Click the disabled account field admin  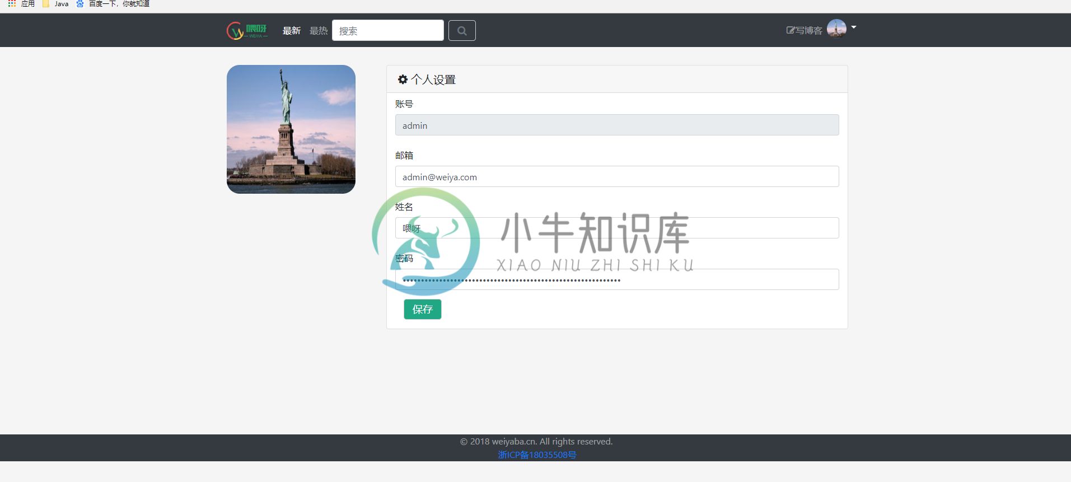(617, 125)
